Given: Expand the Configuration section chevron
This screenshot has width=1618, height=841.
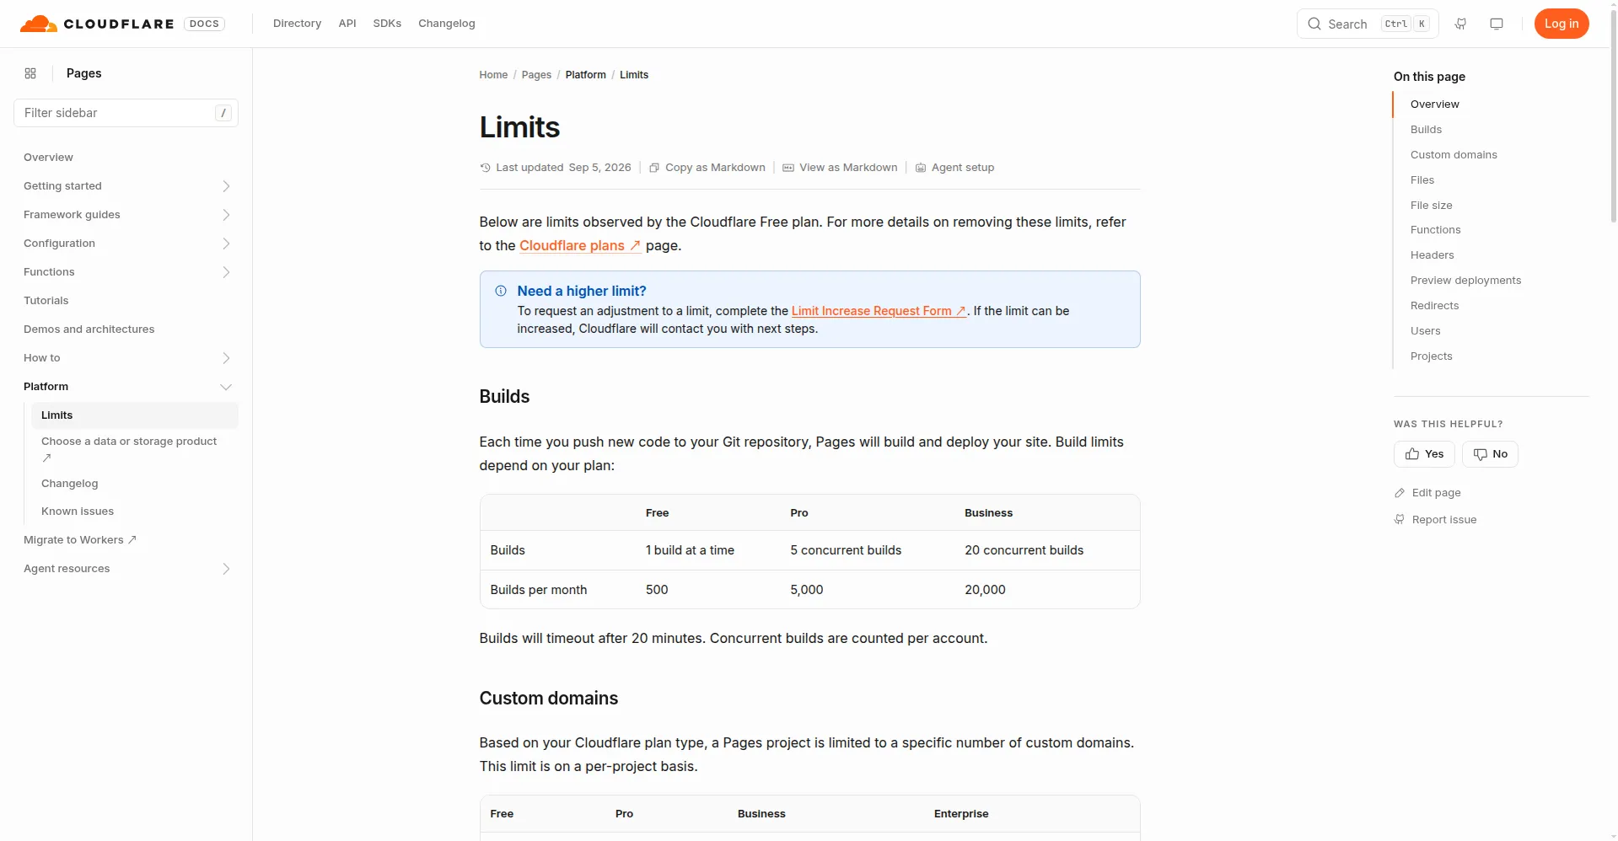Looking at the screenshot, I should coord(226,244).
